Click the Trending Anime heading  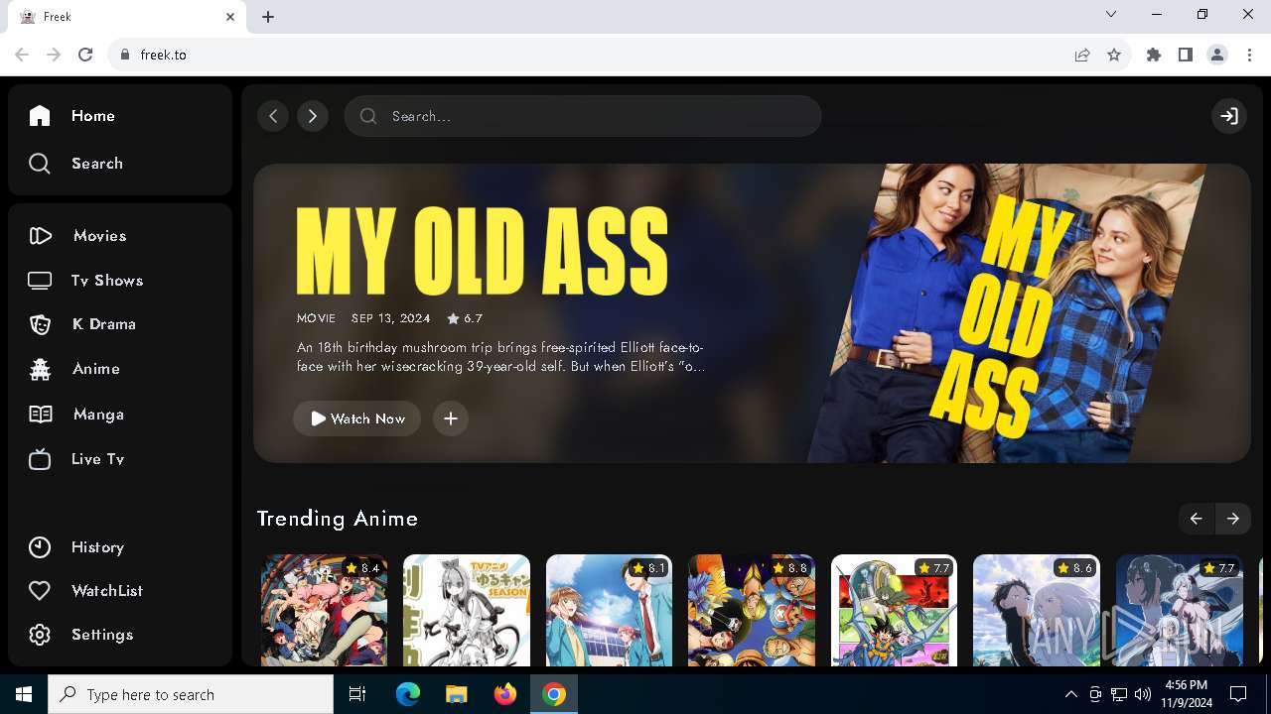click(338, 519)
